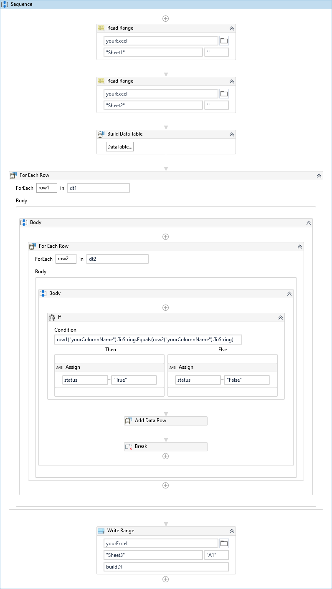332x589 pixels.
Task: Edit the "Sheet2" sheet name field
Action: pyautogui.click(x=153, y=106)
